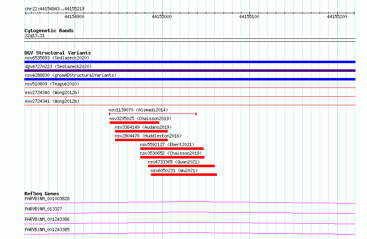Viewport: 367px width, 239px height.
Task: Click the thin red line under nsv510809
Action: 190,88
